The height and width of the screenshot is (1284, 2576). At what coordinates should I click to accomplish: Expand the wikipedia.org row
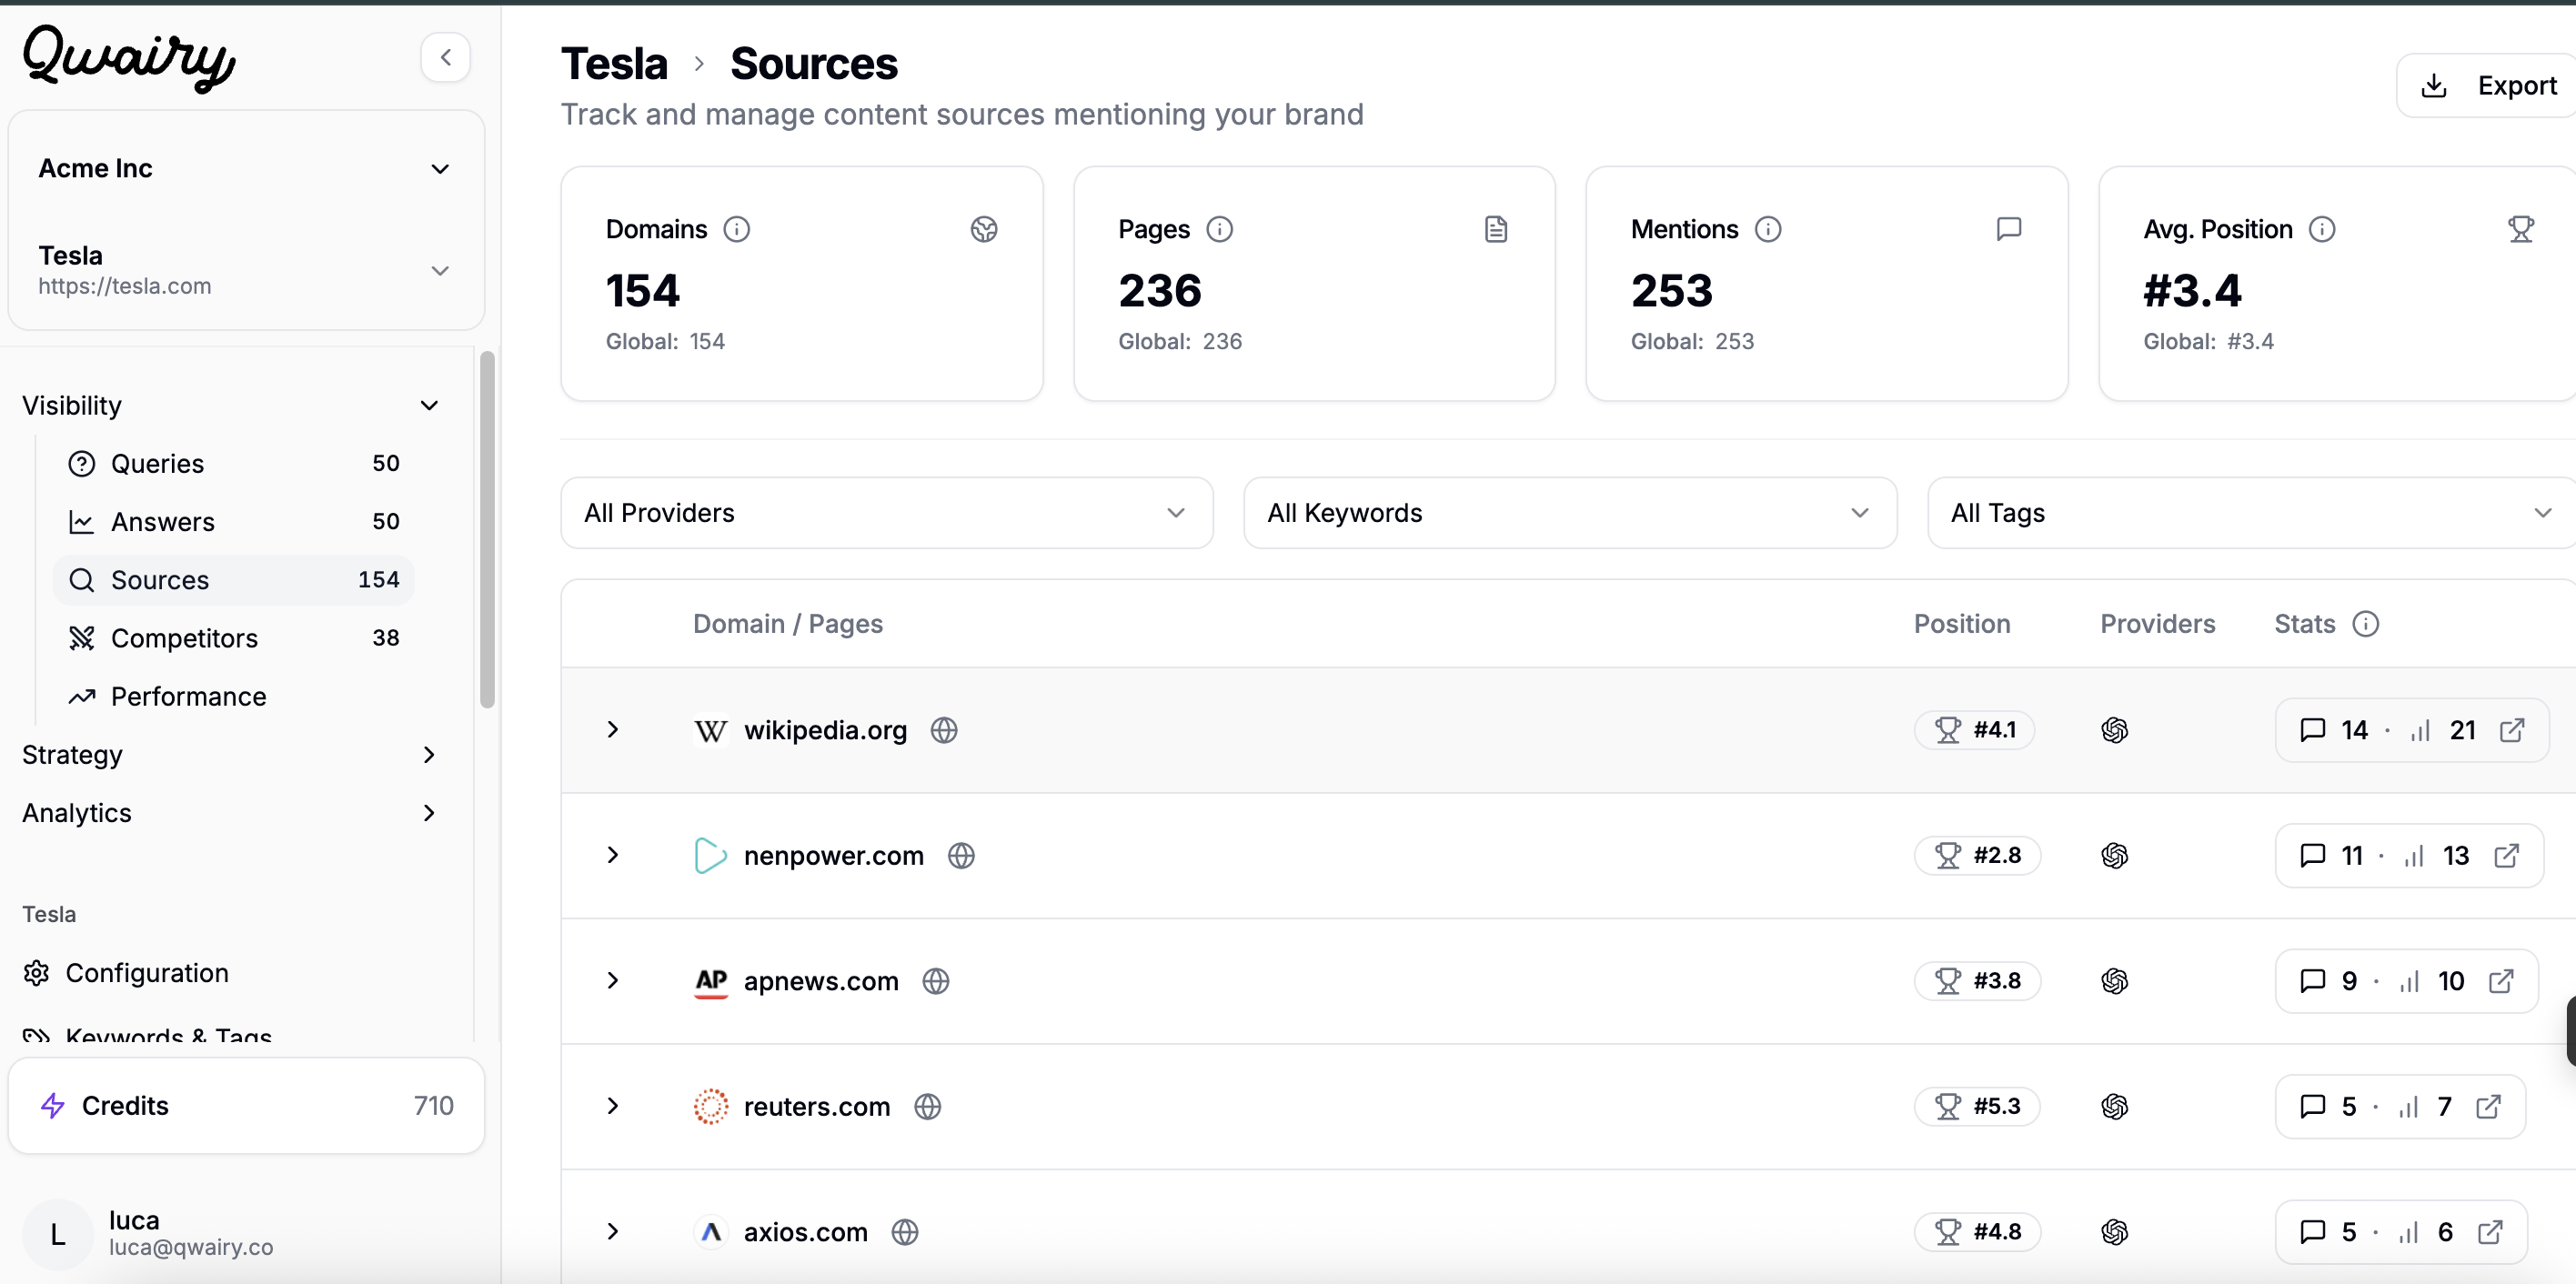pyautogui.click(x=613, y=730)
